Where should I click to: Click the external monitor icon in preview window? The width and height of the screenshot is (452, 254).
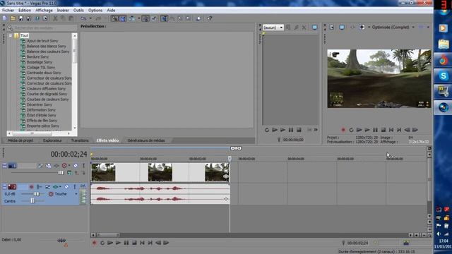point(342,28)
